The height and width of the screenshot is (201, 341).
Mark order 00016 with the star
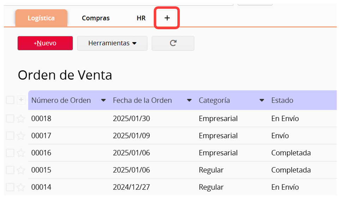pos(21,153)
